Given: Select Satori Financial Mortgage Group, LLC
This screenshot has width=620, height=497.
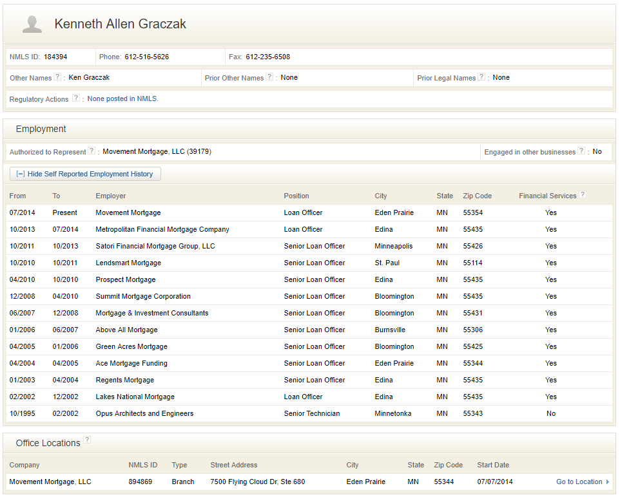Looking at the screenshot, I should pos(155,246).
